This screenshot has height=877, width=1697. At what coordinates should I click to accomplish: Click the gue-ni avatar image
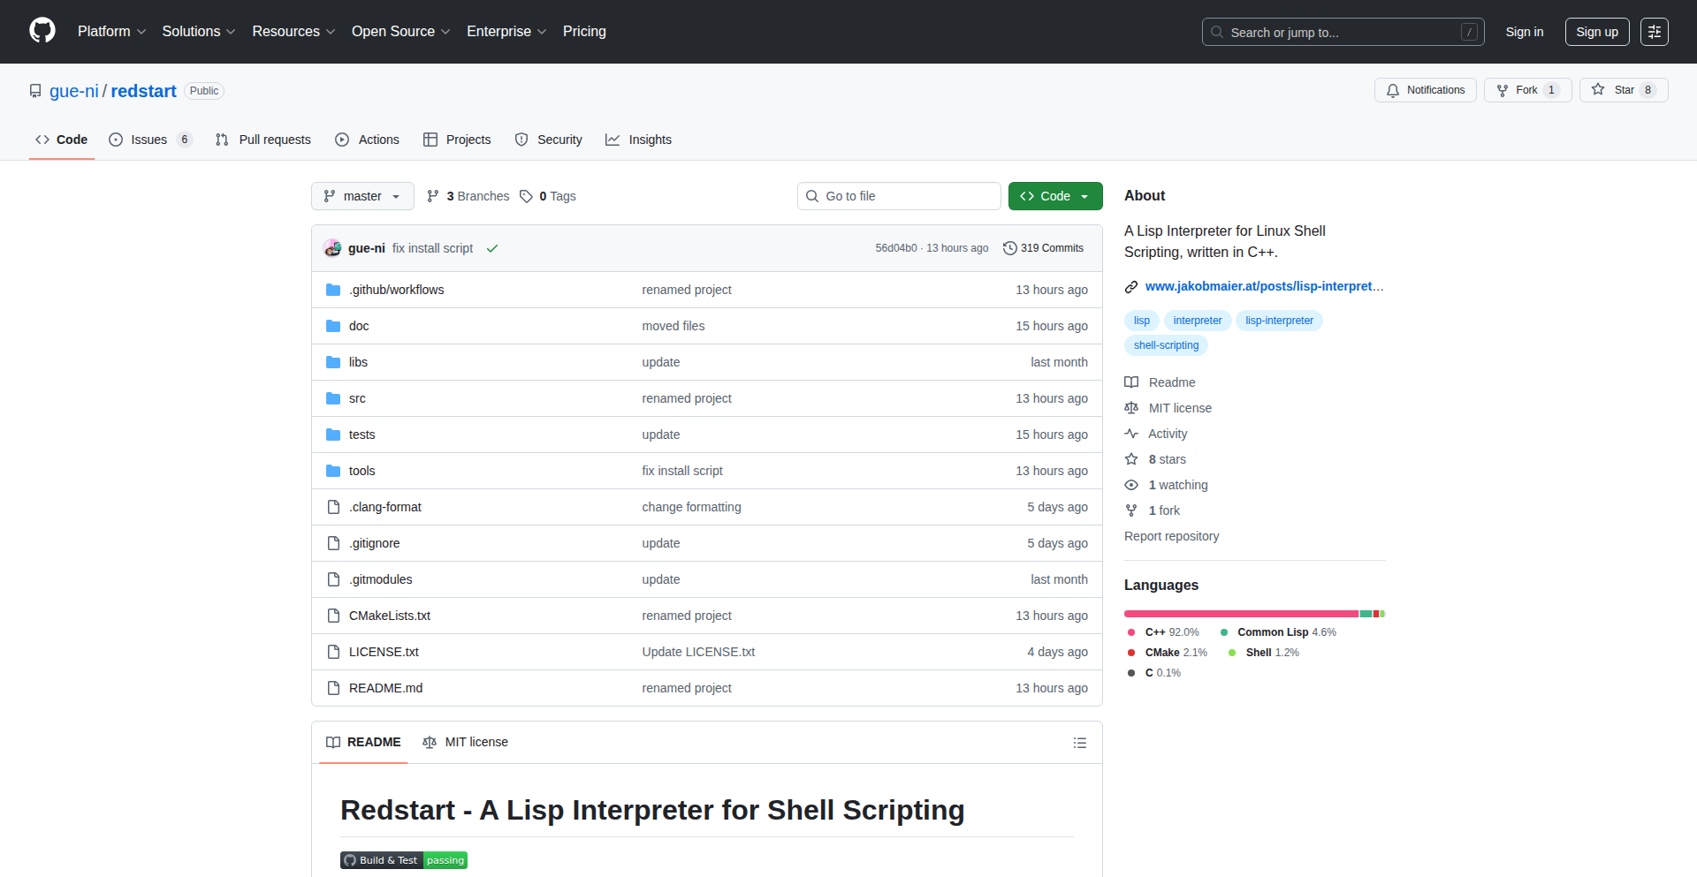coord(332,248)
